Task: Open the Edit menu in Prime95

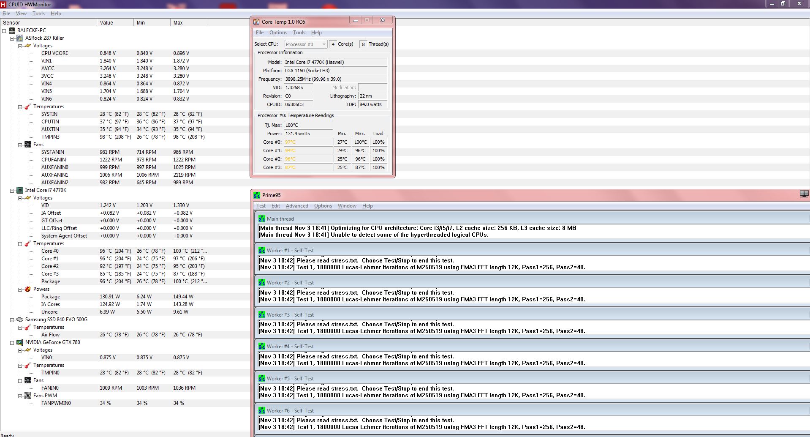Action: pyautogui.click(x=276, y=206)
